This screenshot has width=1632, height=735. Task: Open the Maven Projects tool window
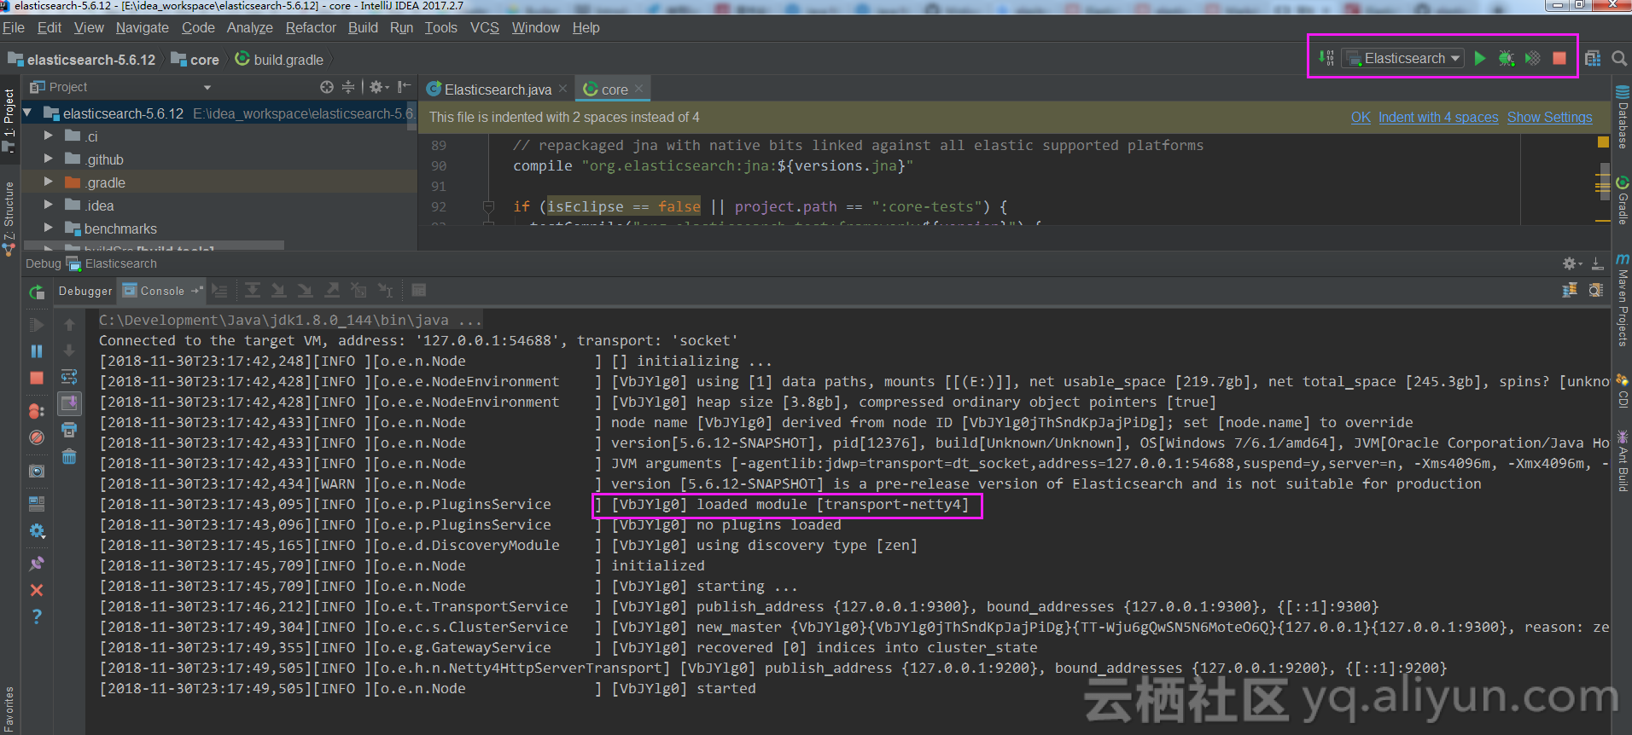[1623, 300]
